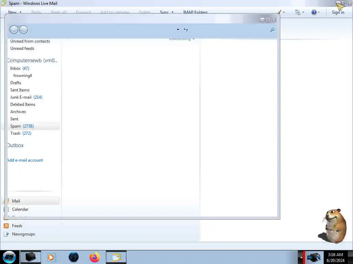Click Sync in the toolbar
The image size is (353, 264).
pyautogui.click(x=164, y=12)
